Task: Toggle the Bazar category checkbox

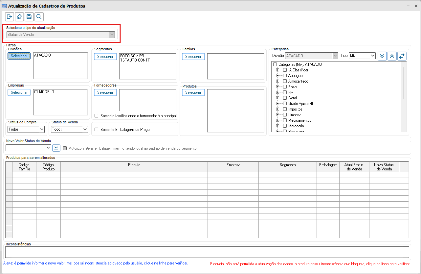Action: click(x=285, y=87)
